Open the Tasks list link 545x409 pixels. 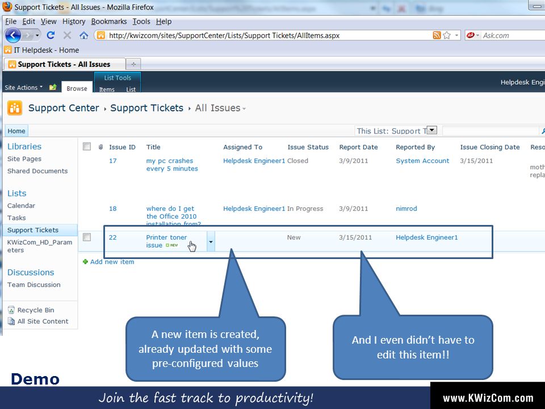(x=16, y=218)
